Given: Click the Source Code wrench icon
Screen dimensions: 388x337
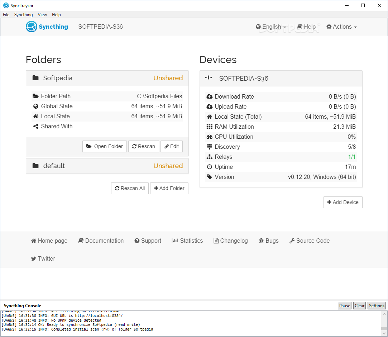Looking at the screenshot, I should coord(292,241).
